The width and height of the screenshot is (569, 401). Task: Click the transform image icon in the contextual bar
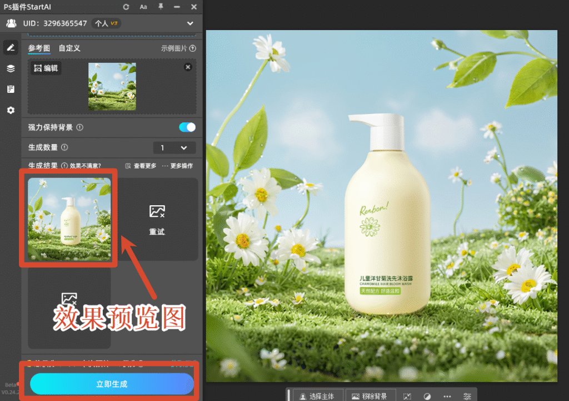[407, 397]
